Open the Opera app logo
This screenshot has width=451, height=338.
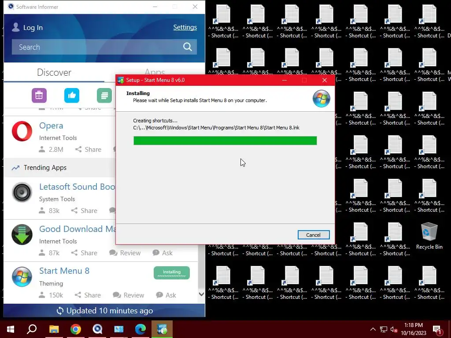(22, 131)
